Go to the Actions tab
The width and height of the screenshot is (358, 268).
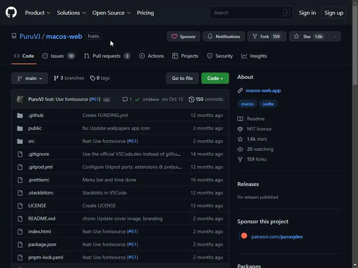coord(152,56)
